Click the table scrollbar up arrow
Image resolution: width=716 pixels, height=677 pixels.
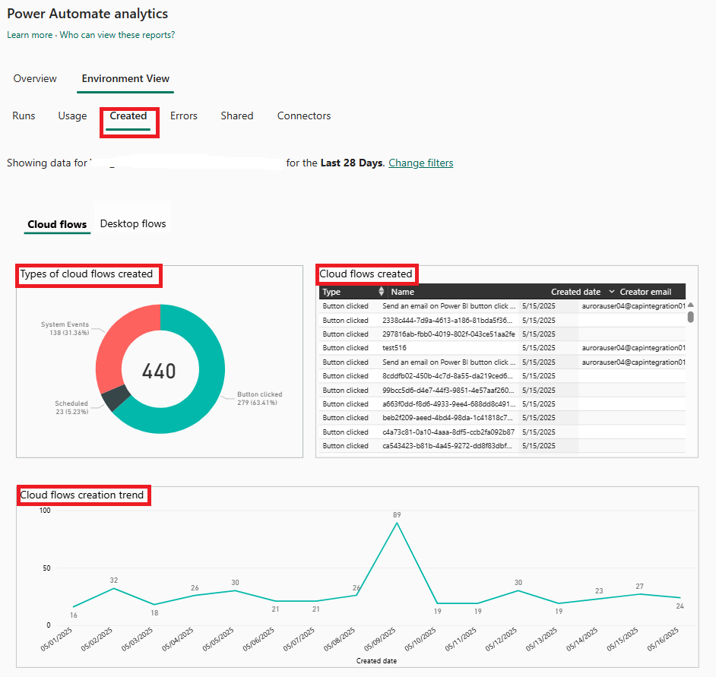click(x=691, y=305)
